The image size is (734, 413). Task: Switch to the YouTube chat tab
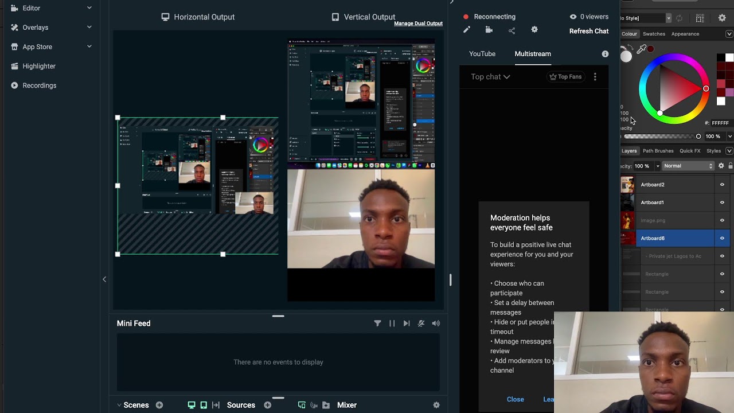(482, 54)
